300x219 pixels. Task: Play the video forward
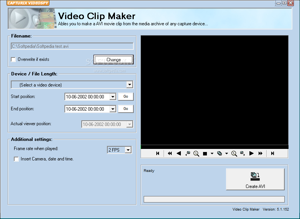tap(251, 154)
